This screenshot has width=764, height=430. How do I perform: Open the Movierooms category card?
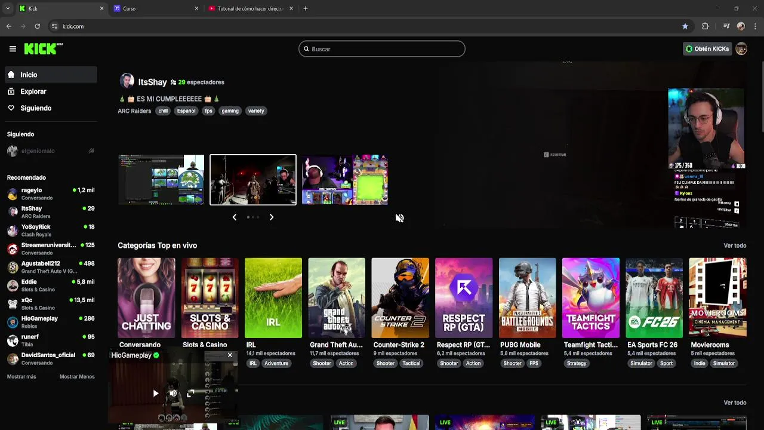tap(717, 298)
